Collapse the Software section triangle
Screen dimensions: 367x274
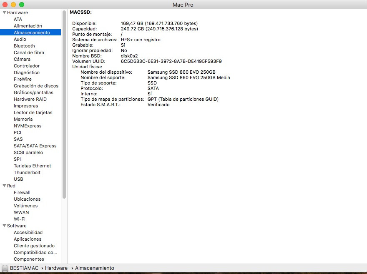[x=4, y=226]
